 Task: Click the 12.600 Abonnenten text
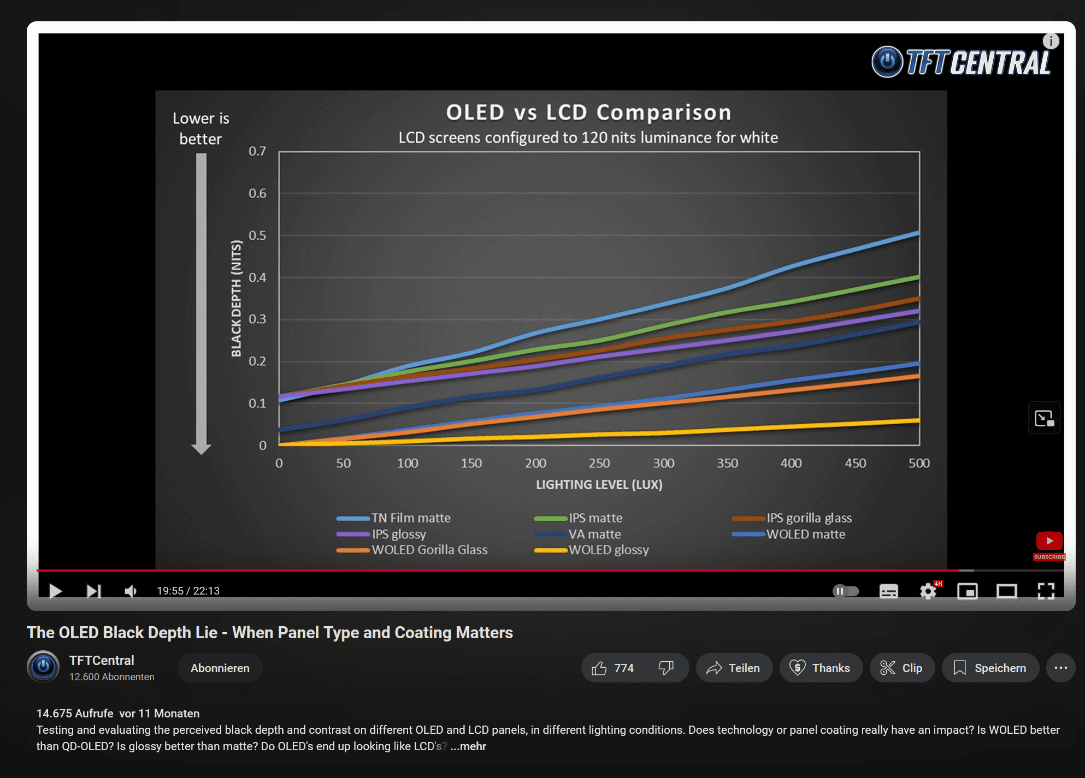coord(111,677)
